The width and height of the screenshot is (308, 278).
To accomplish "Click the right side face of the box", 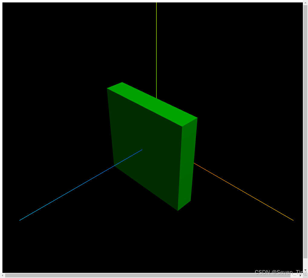I will tap(187, 165).
